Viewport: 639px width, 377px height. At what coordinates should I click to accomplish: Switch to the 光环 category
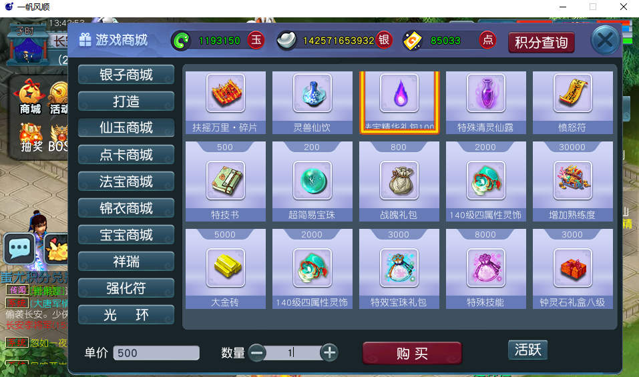pos(126,315)
